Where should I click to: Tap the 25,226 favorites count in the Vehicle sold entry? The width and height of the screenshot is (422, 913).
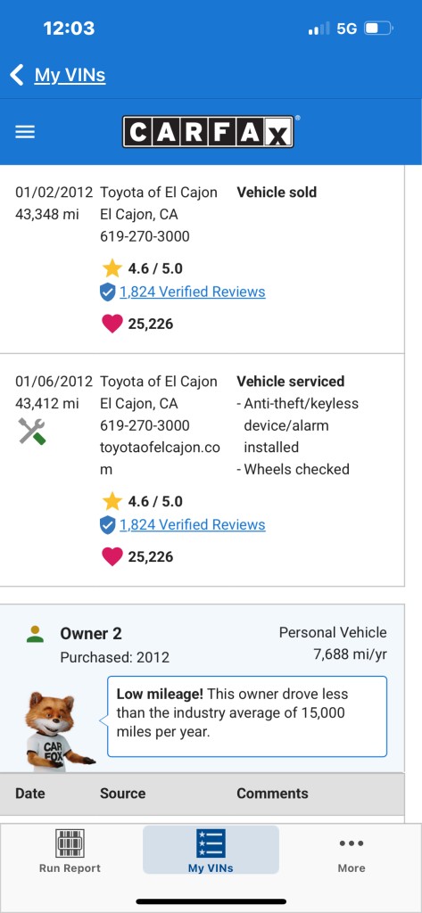(151, 324)
